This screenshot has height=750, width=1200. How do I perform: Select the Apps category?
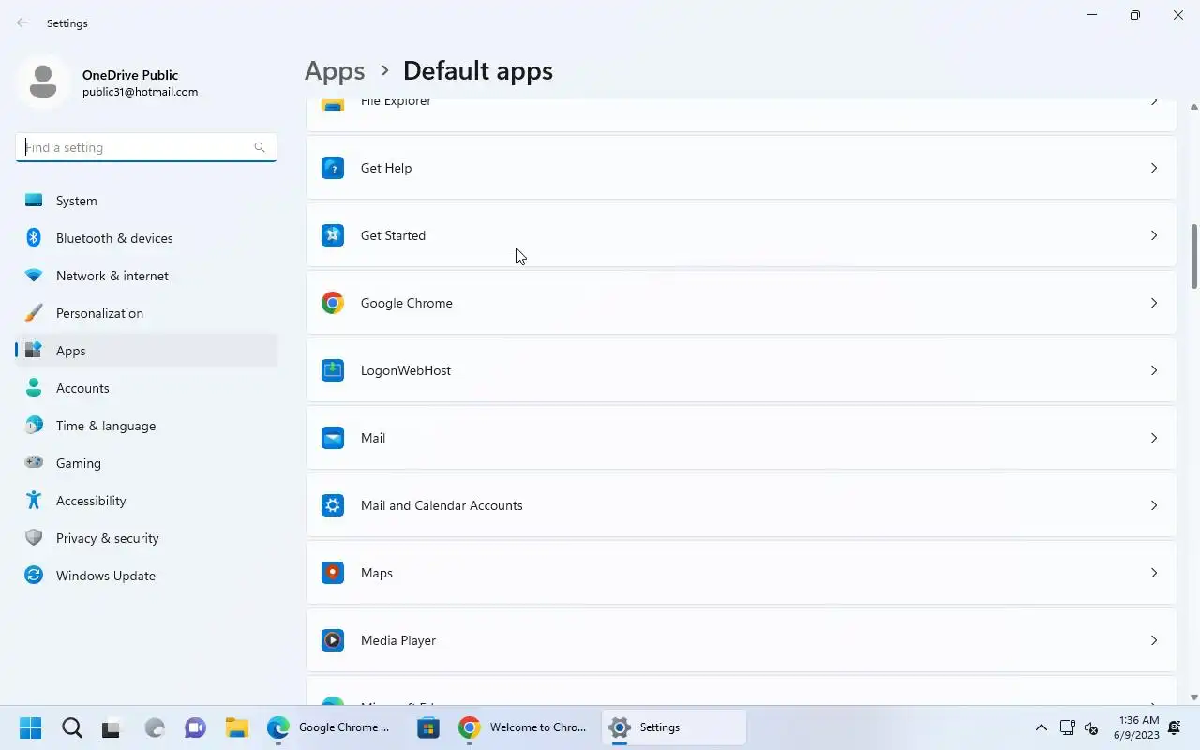point(146,351)
